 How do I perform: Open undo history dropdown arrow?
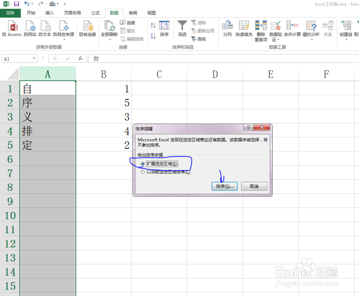[32, 4]
